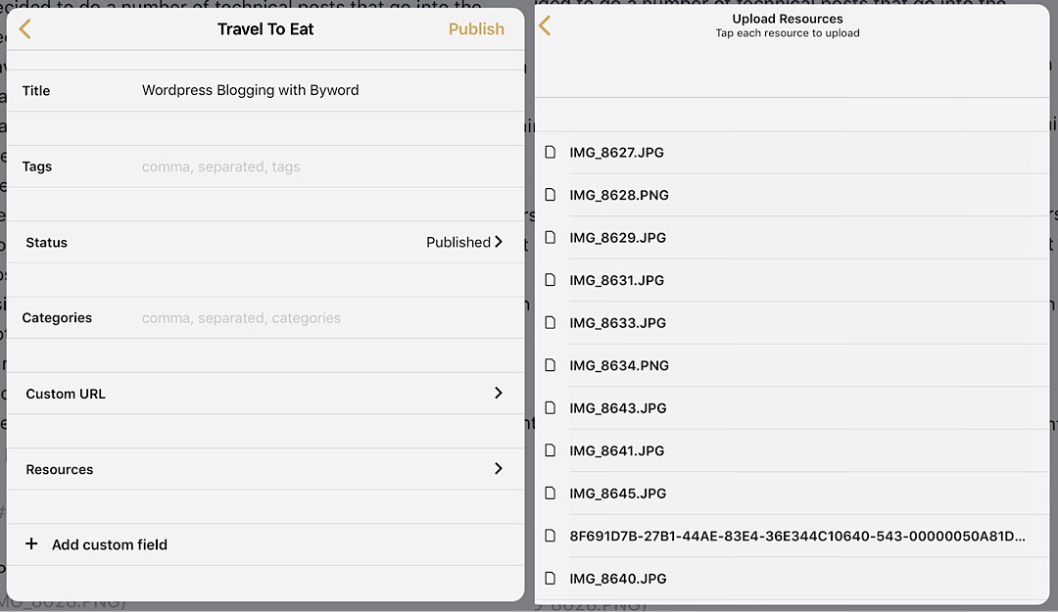Upload IMG_8640.JPG resource

793,579
